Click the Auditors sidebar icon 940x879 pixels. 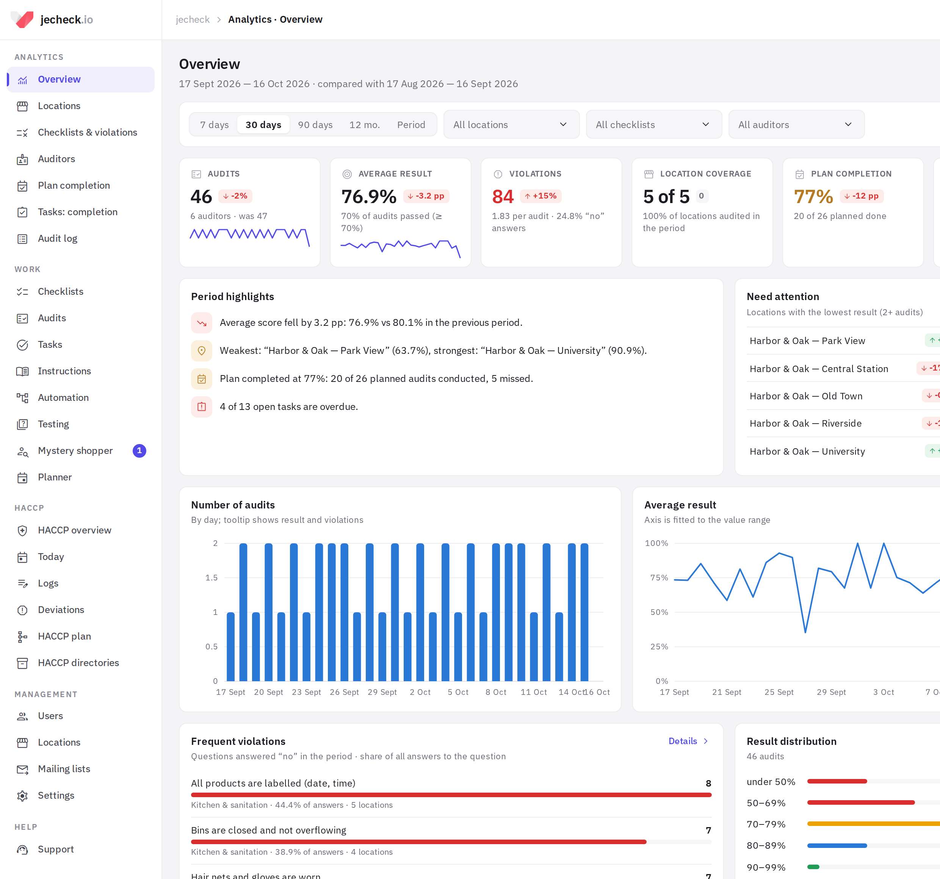22,159
